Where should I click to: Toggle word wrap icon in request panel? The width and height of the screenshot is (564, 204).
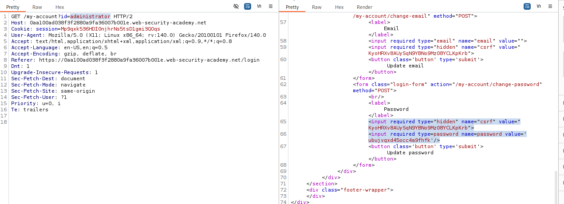[248, 7]
